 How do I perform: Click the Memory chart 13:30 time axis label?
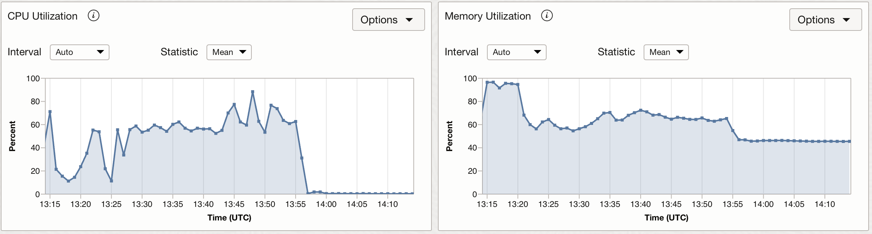(x=579, y=204)
